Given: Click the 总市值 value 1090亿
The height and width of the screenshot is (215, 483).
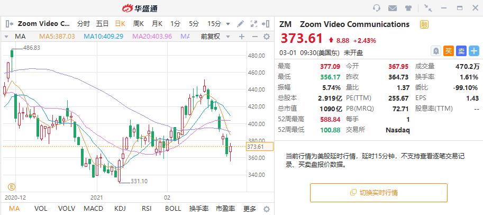Looking at the screenshot, I should pos(330,109).
